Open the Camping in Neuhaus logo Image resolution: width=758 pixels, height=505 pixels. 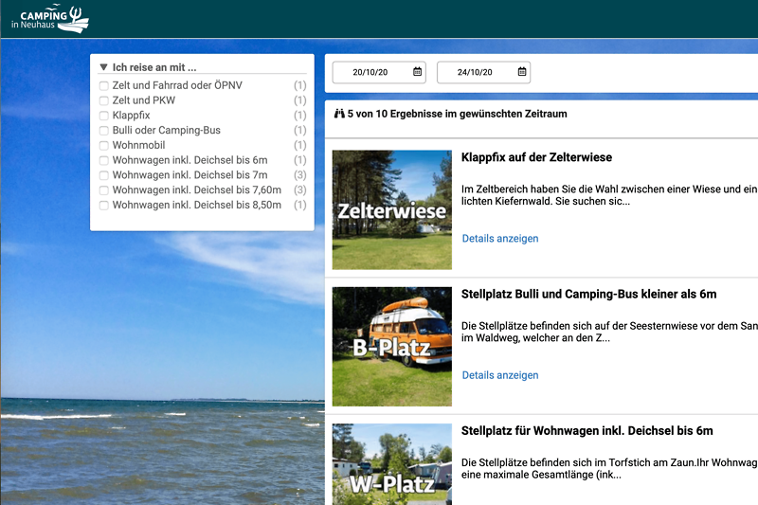point(50,19)
